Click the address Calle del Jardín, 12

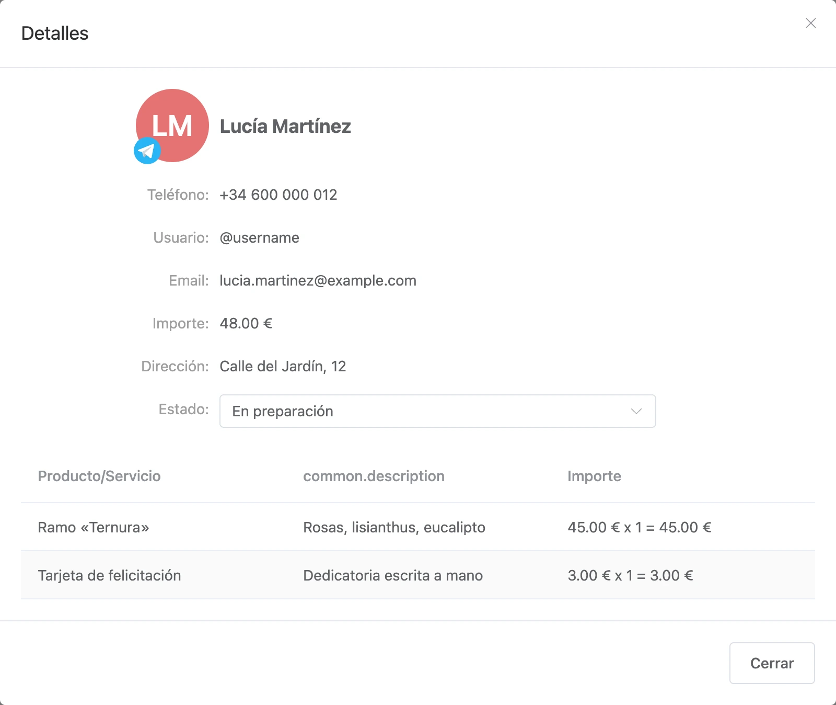coord(283,366)
